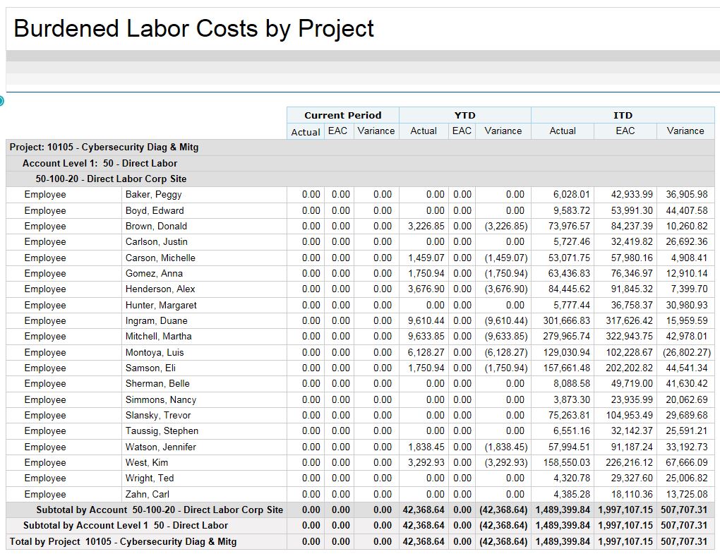Image resolution: width=720 pixels, height=554 pixels.
Task: Click Ingram, Duane's YTD Actual 9,610.44
Action: 426,321
